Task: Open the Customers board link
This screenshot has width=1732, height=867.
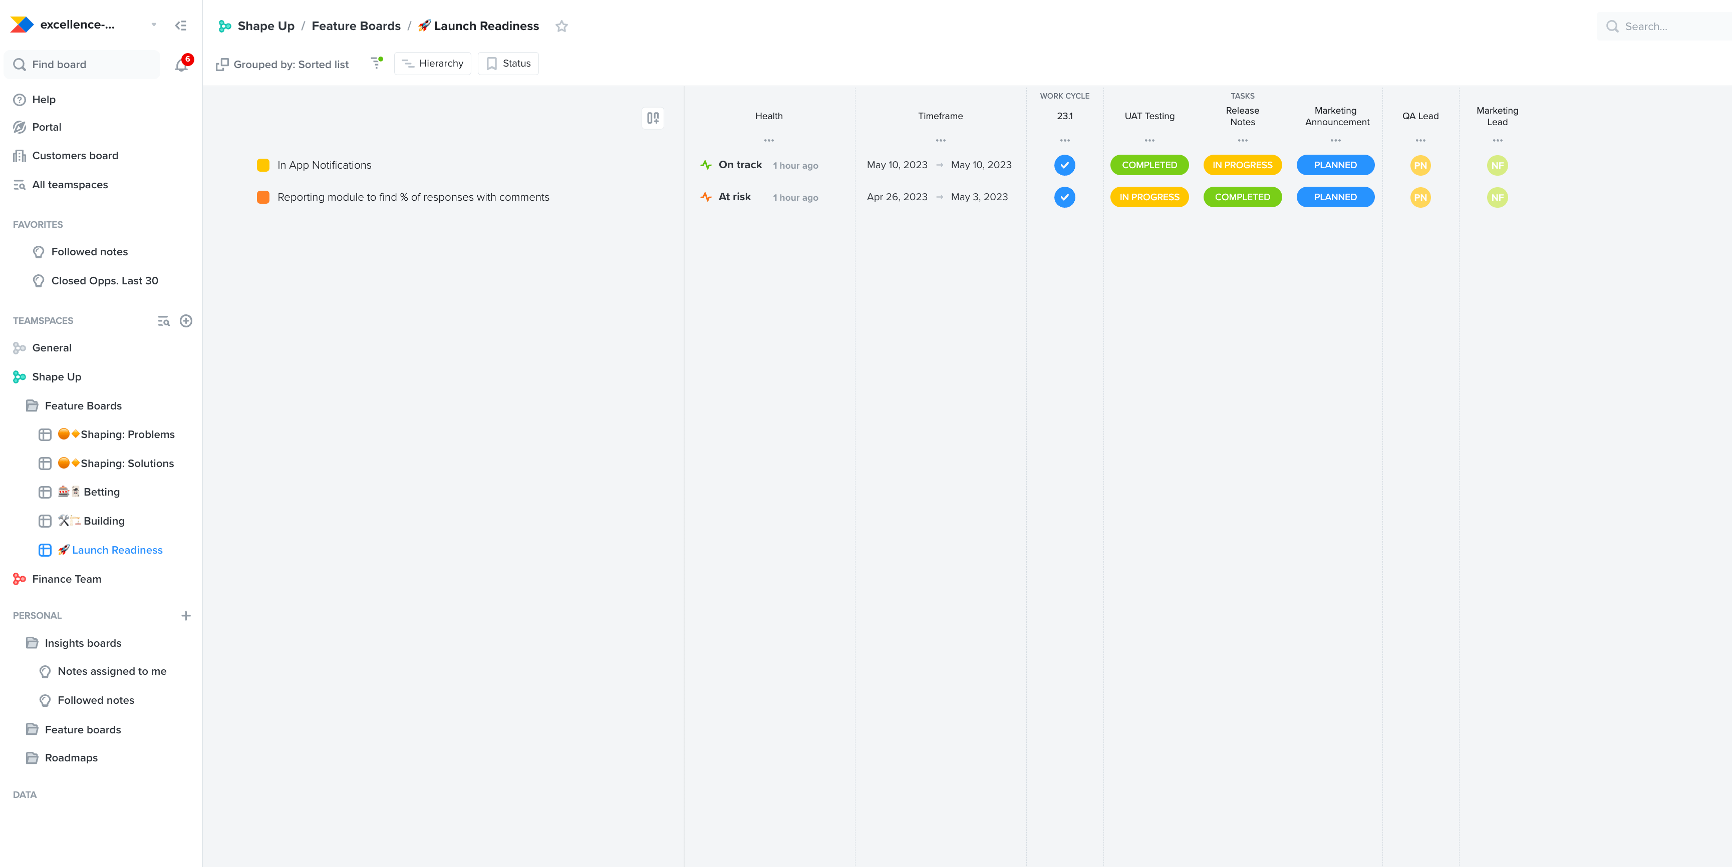Action: (75, 155)
